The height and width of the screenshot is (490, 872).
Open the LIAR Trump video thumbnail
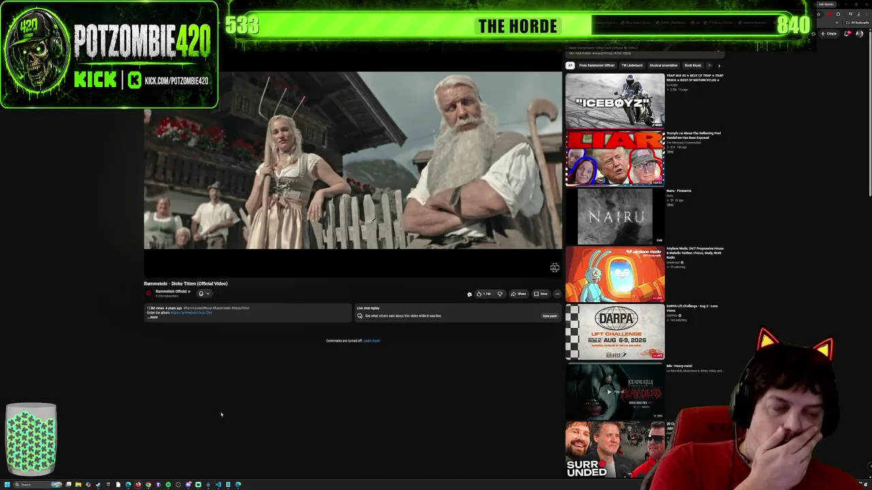tap(614, 159)
